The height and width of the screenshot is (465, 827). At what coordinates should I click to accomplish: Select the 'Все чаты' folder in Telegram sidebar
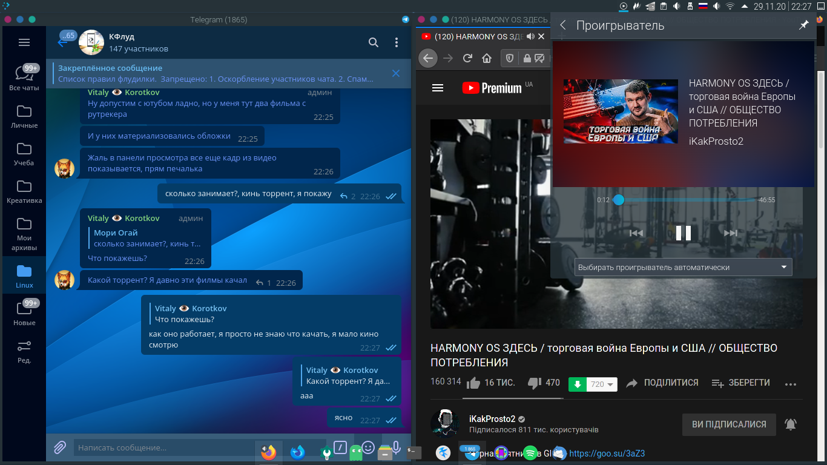[x=24, y=77]
